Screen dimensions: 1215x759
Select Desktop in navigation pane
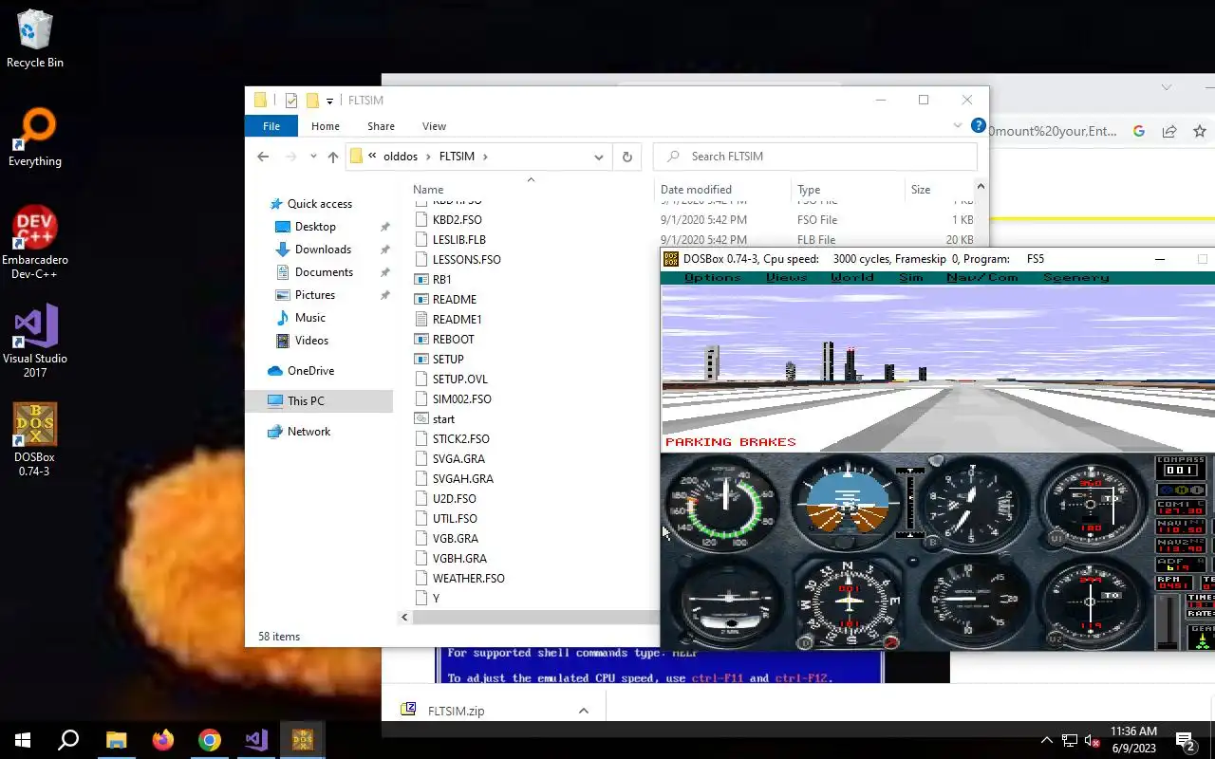(x=315, y=227)
